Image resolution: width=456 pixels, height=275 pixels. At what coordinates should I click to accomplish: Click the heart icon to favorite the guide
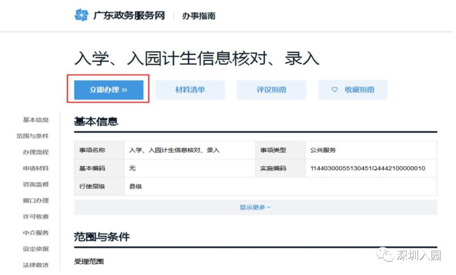click(x=334, y=90)
